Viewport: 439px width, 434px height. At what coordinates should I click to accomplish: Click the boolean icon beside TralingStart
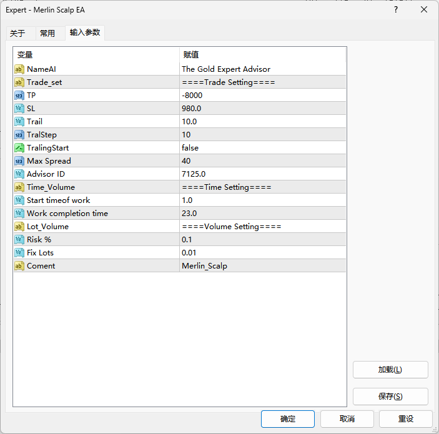tap(19, 148)
